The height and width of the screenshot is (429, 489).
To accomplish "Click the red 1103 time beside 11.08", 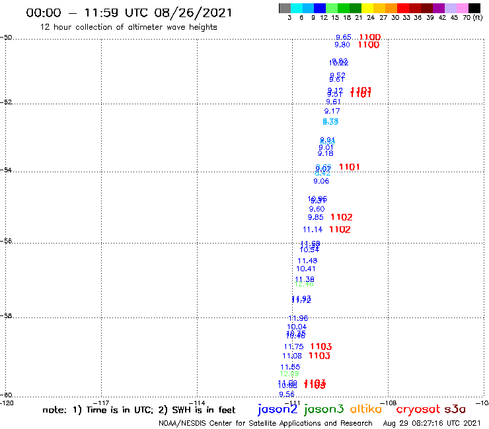I will click(319, 356).
